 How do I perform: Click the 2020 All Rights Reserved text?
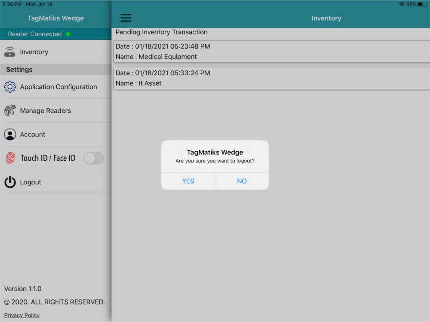tap(54, 302)
